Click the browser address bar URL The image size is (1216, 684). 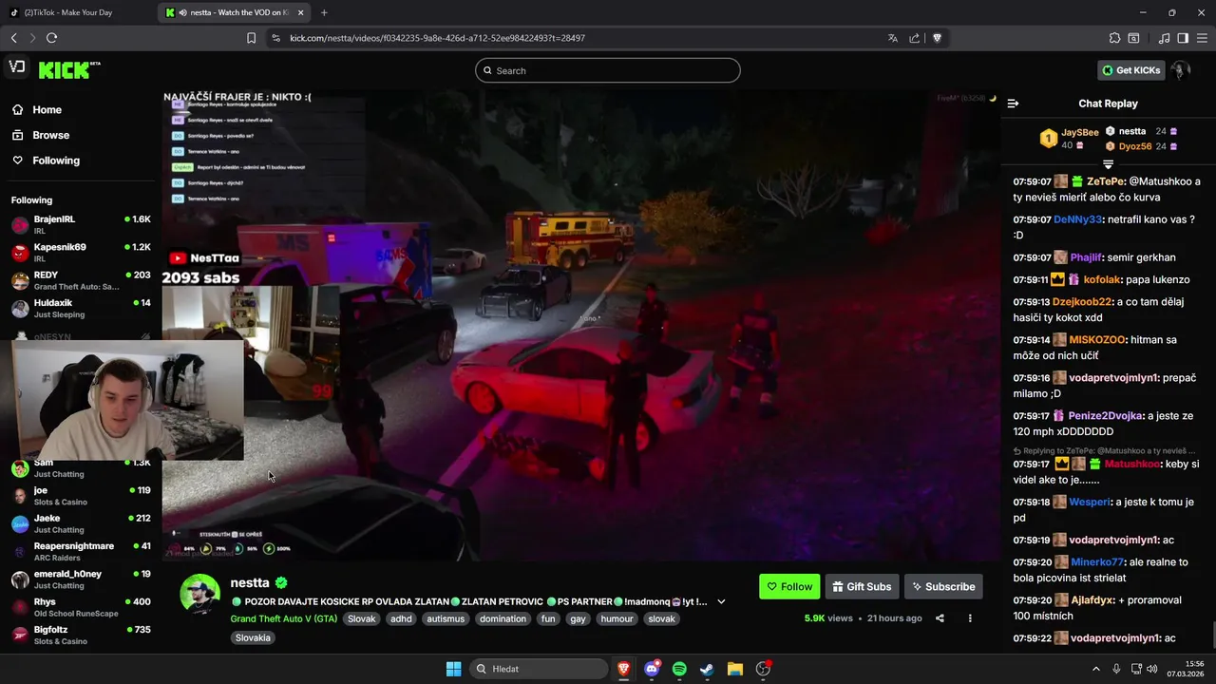click(x=437, y=38)
